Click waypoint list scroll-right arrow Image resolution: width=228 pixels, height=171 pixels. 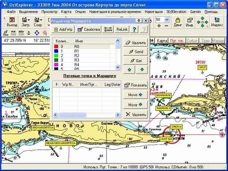(118, 115)
